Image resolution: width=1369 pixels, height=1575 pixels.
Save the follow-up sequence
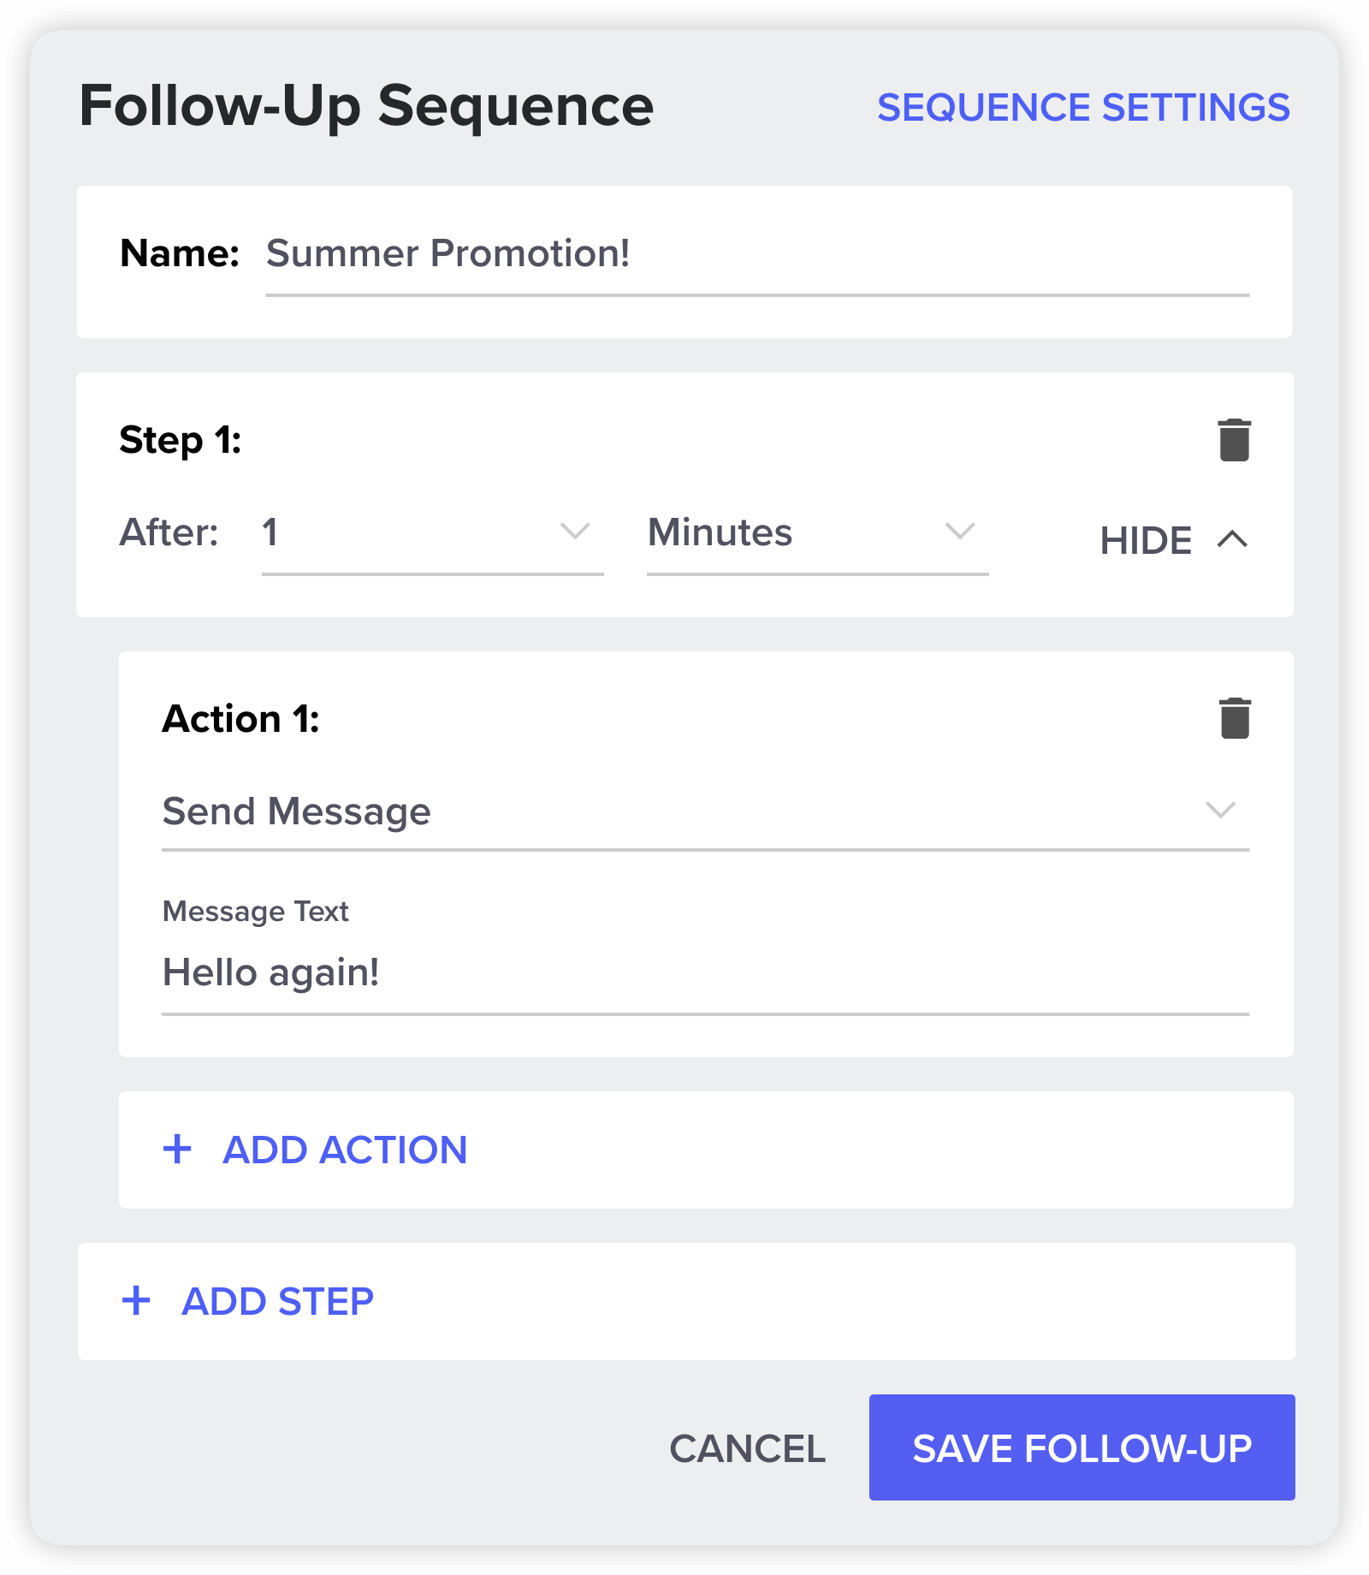[x=1082, y=1447]
